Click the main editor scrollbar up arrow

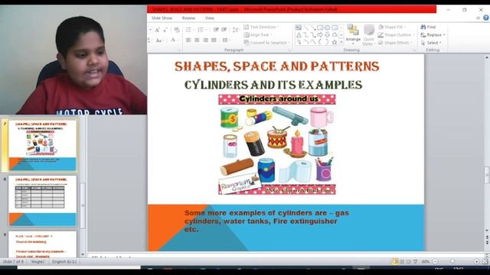point(487,57)
